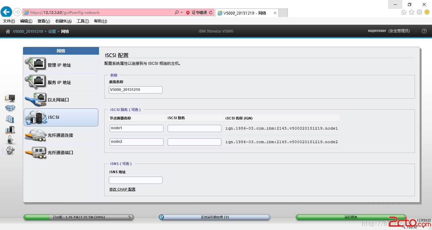This screenshot has width=432, height=230.
Task: Open the Settings gear icon in left rail
Action: pyautogui.click(x=10, y=150)
